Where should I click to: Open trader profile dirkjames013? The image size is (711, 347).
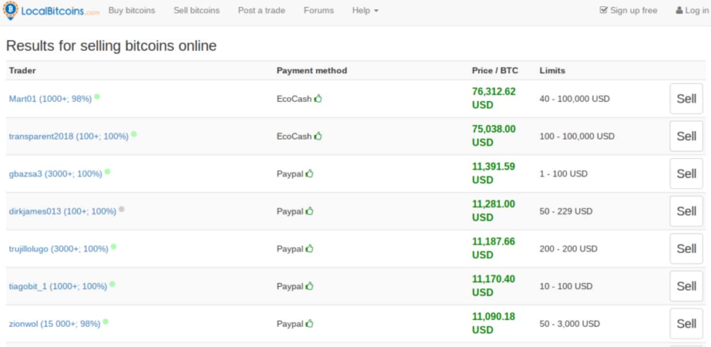[x=63, y=211]
